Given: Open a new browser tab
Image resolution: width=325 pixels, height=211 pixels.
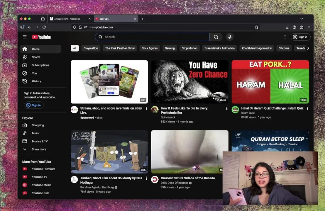Looking at the screenshot, I should pos(143,19).
